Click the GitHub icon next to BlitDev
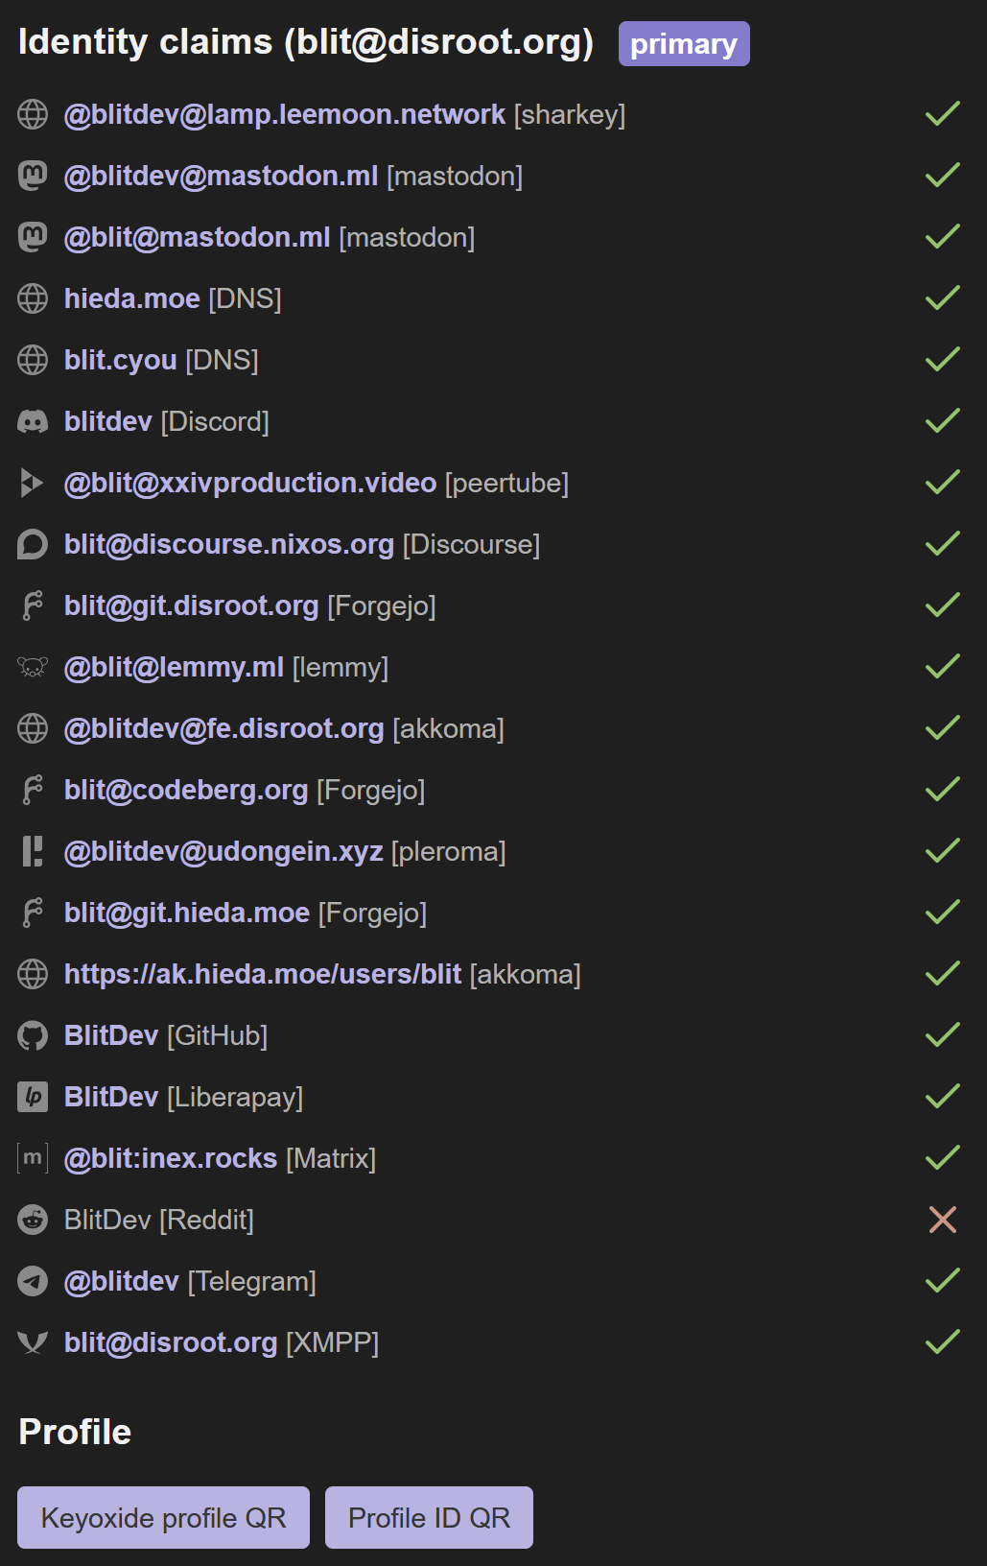The width and height of the screenshot is (987, 1566). pos(33,1035)
